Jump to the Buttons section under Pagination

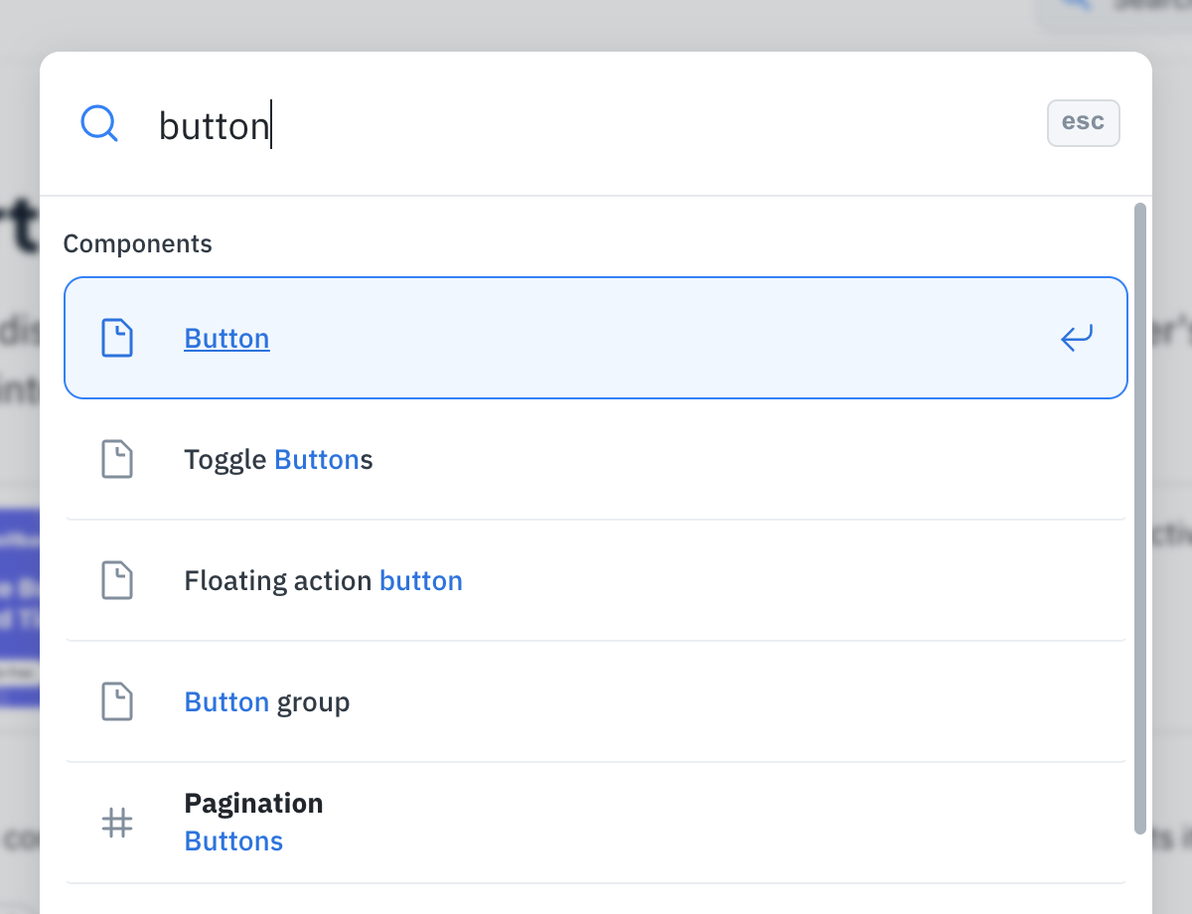click(233, 841)
